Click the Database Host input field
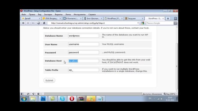This screenshot has width=198, height=111. coord(84,61)
